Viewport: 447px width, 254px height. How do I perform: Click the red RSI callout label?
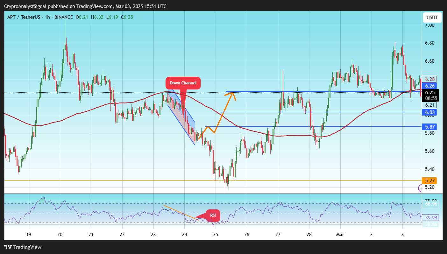tap(213, 215)
